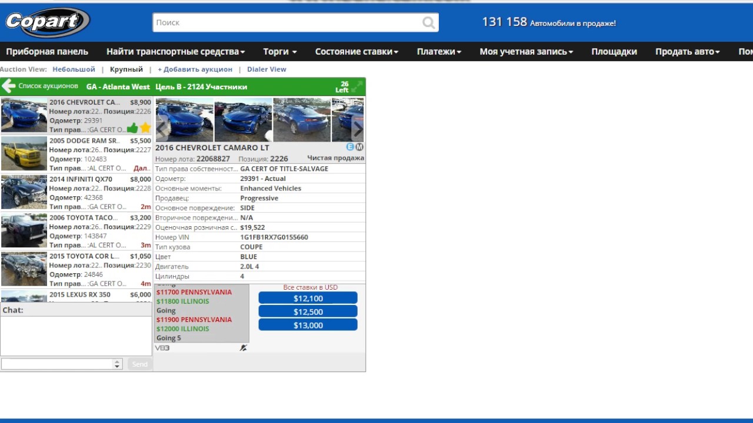Click the + Добавить аукцион link

[x=195, y=69]
